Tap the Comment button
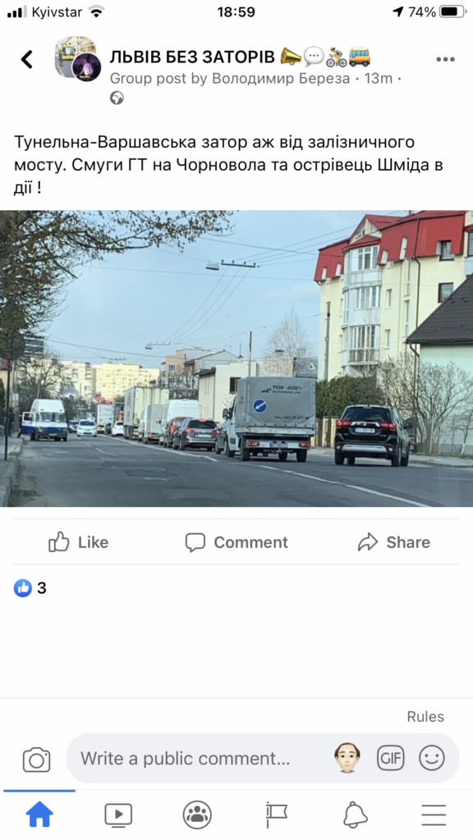473x840 pixels. 236,542
